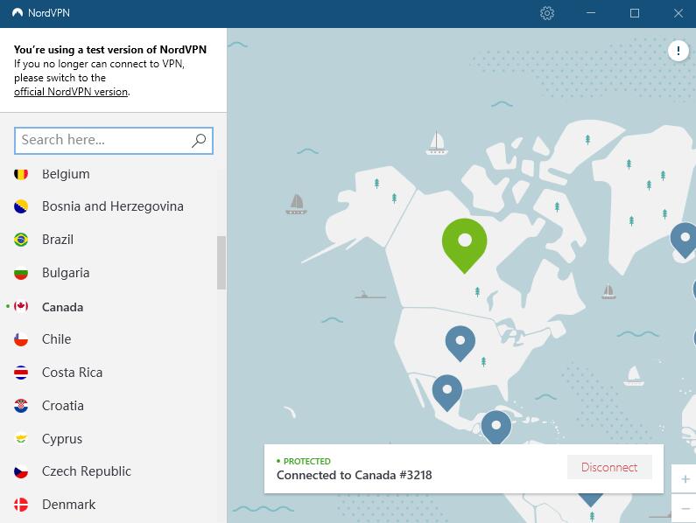Click the Croatia flag icon
Viewport: 696px width, 523px height.
pos(21,406)
